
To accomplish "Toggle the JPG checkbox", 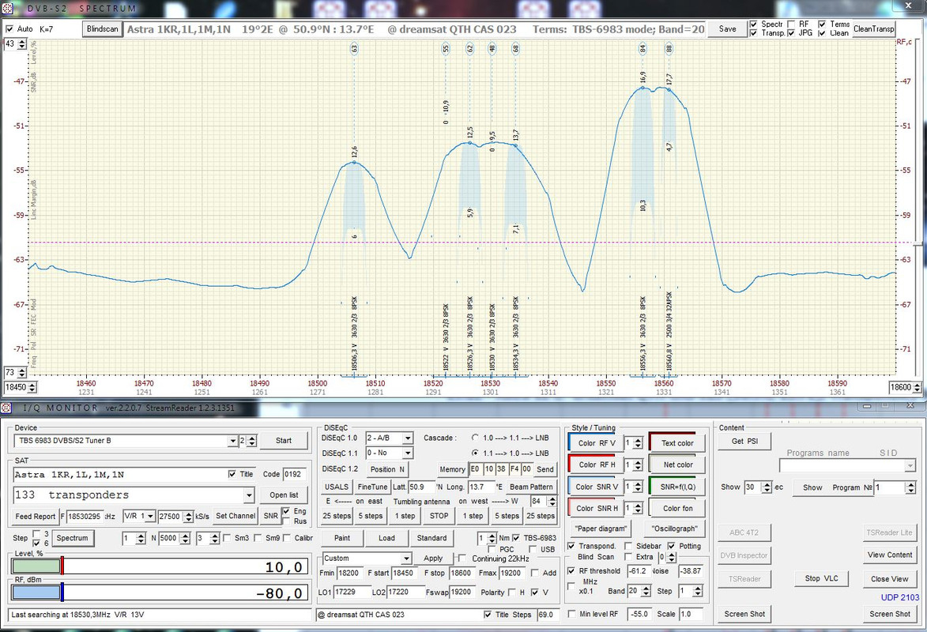I will point(791,33).
